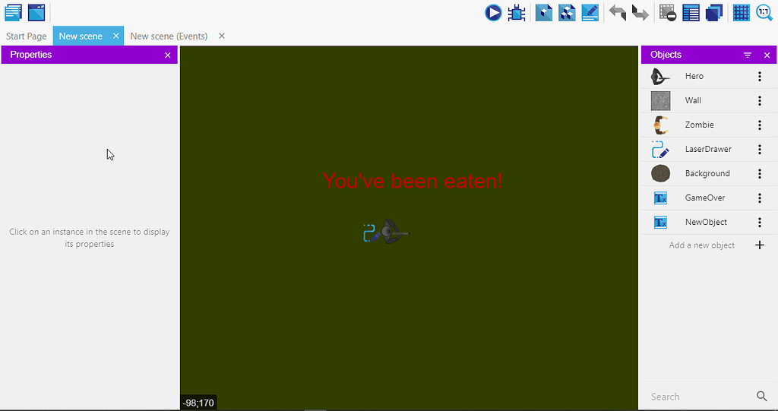
Task: Switch to the Start Page tab
Action: coord(27,36)
